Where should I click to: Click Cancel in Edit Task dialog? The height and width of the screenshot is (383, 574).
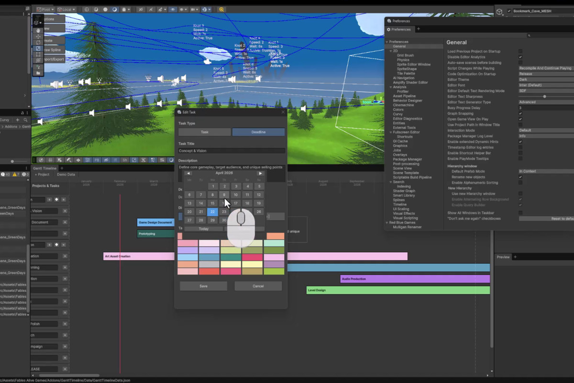(258, 286)
